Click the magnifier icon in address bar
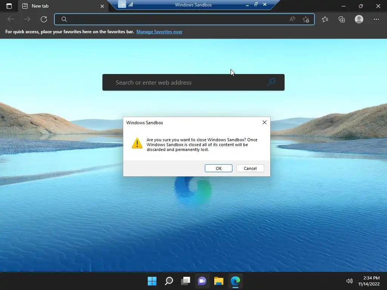The width and height of the screenshot is (387, 290). coord(64,19)
